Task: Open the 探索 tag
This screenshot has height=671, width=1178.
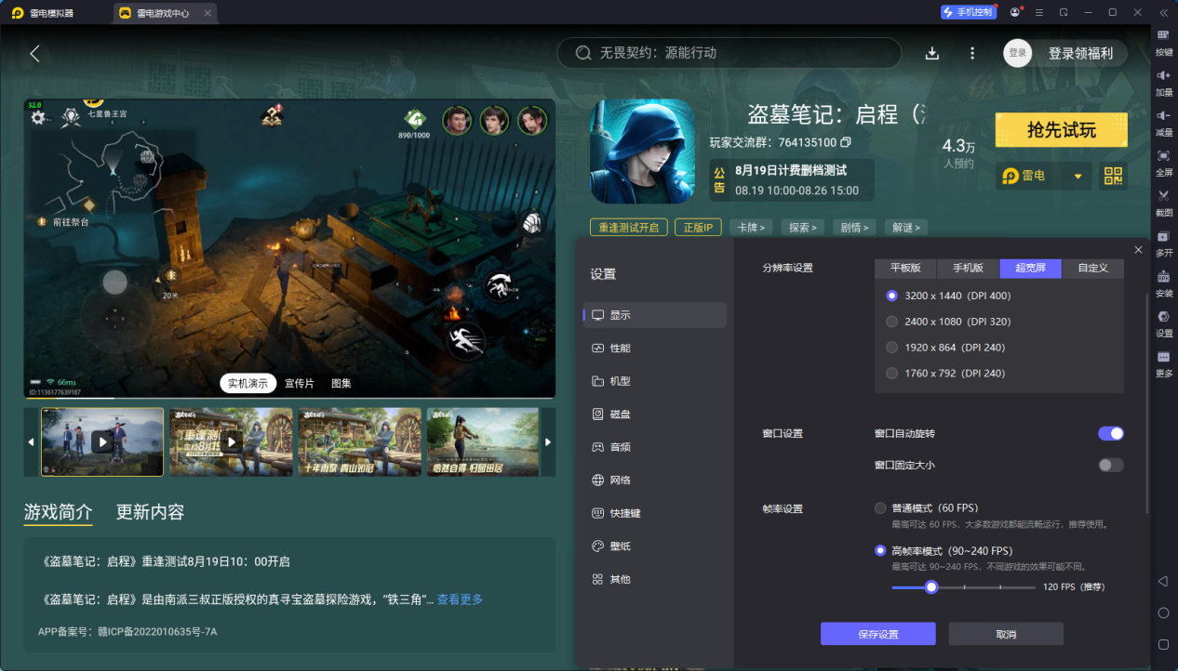Action: (803, 228)
